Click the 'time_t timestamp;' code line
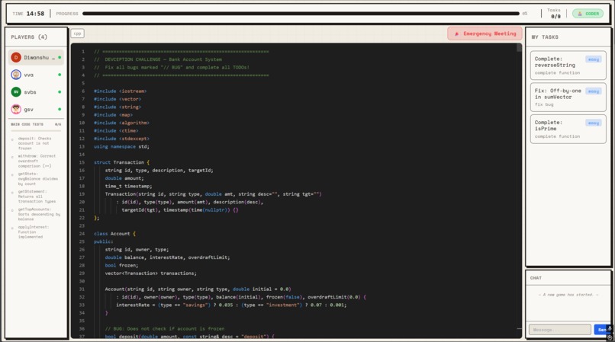 [128, 187]
